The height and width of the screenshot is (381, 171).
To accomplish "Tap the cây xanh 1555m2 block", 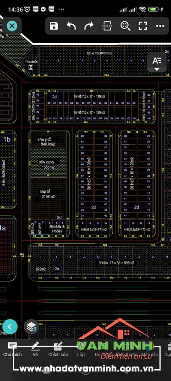I will [48, 163].
